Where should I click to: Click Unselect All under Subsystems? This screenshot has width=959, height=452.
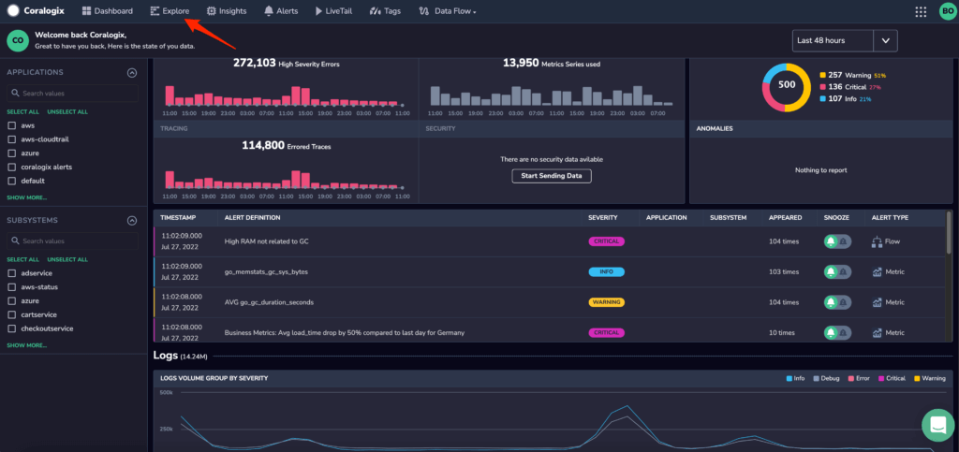tap(67, 259)
